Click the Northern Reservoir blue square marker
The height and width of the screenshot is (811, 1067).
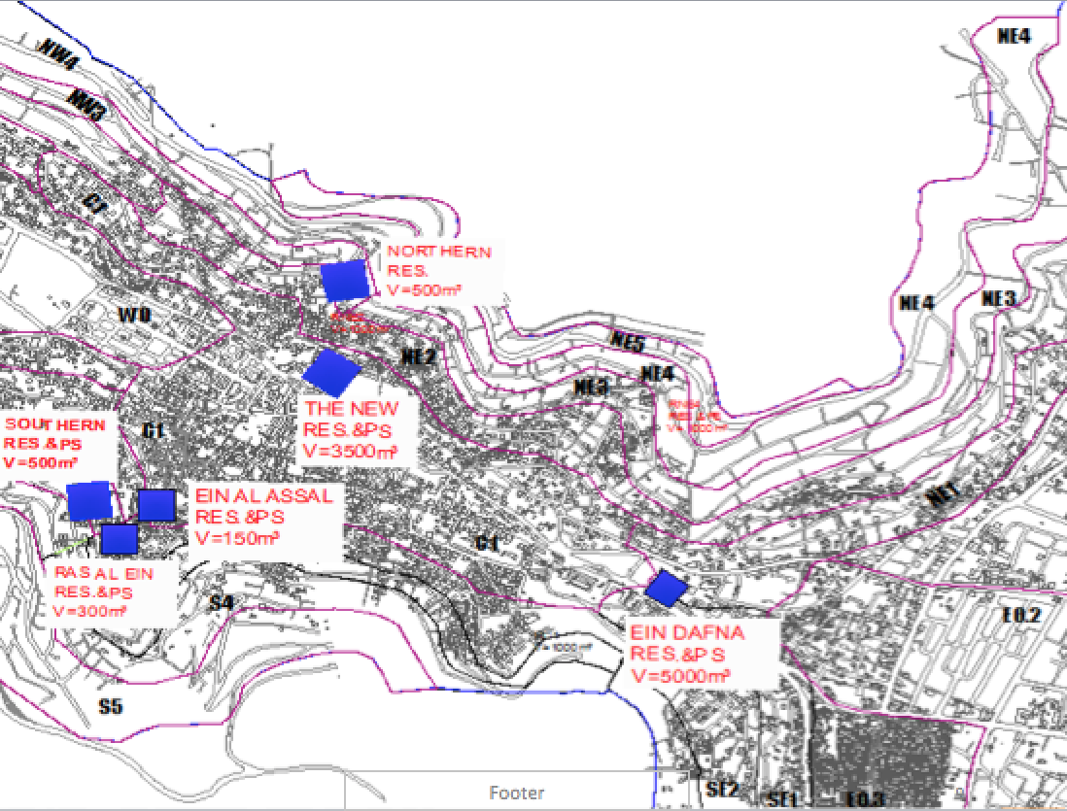tap(345, 281)
